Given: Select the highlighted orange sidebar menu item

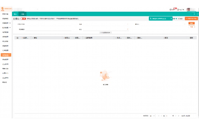Looking at the screenshot, I should point(6,55).
